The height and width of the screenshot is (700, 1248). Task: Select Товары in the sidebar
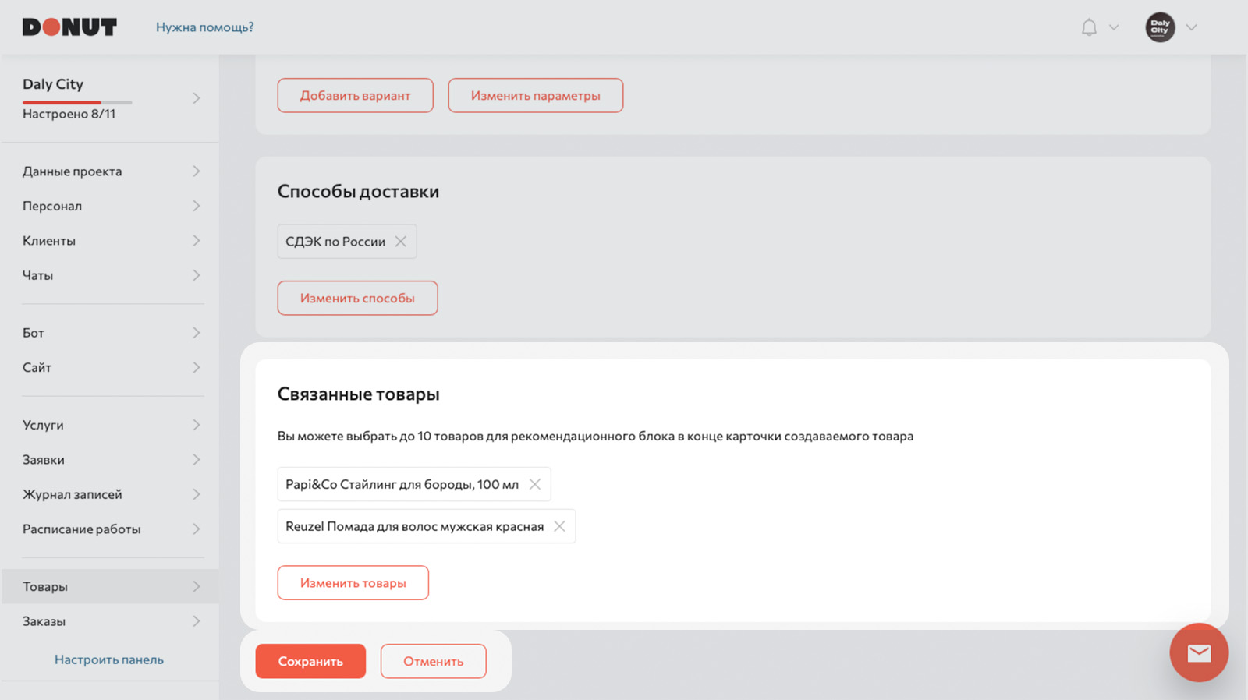(x=111, y=586)
